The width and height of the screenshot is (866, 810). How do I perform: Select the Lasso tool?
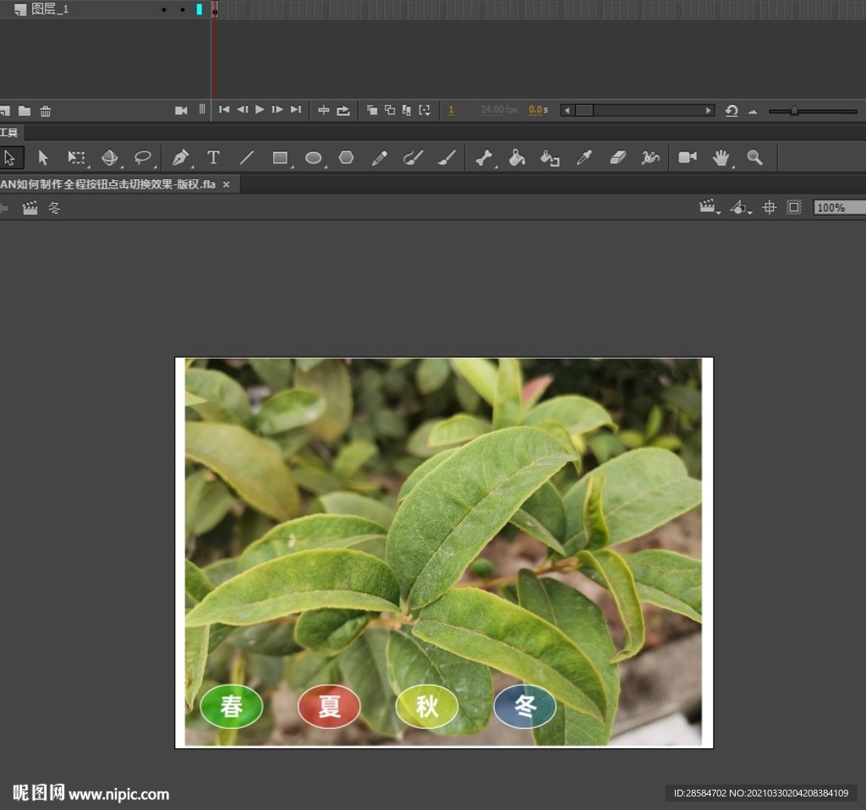pyautogui.click(x=144, y=158)
